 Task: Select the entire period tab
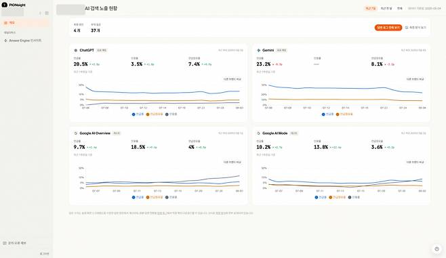point(400,9)
